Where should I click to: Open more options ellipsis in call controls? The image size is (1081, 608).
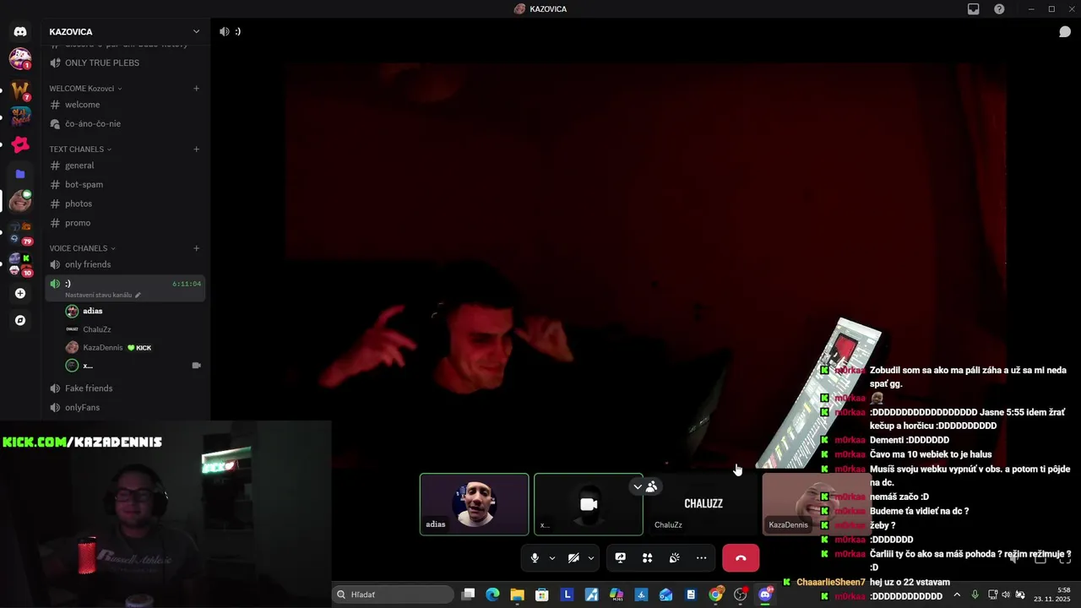tap(701, 558)
